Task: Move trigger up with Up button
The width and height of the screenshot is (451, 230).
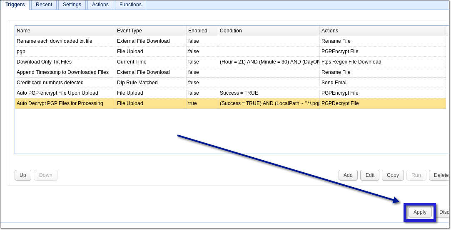Action: tap(23, 175)
